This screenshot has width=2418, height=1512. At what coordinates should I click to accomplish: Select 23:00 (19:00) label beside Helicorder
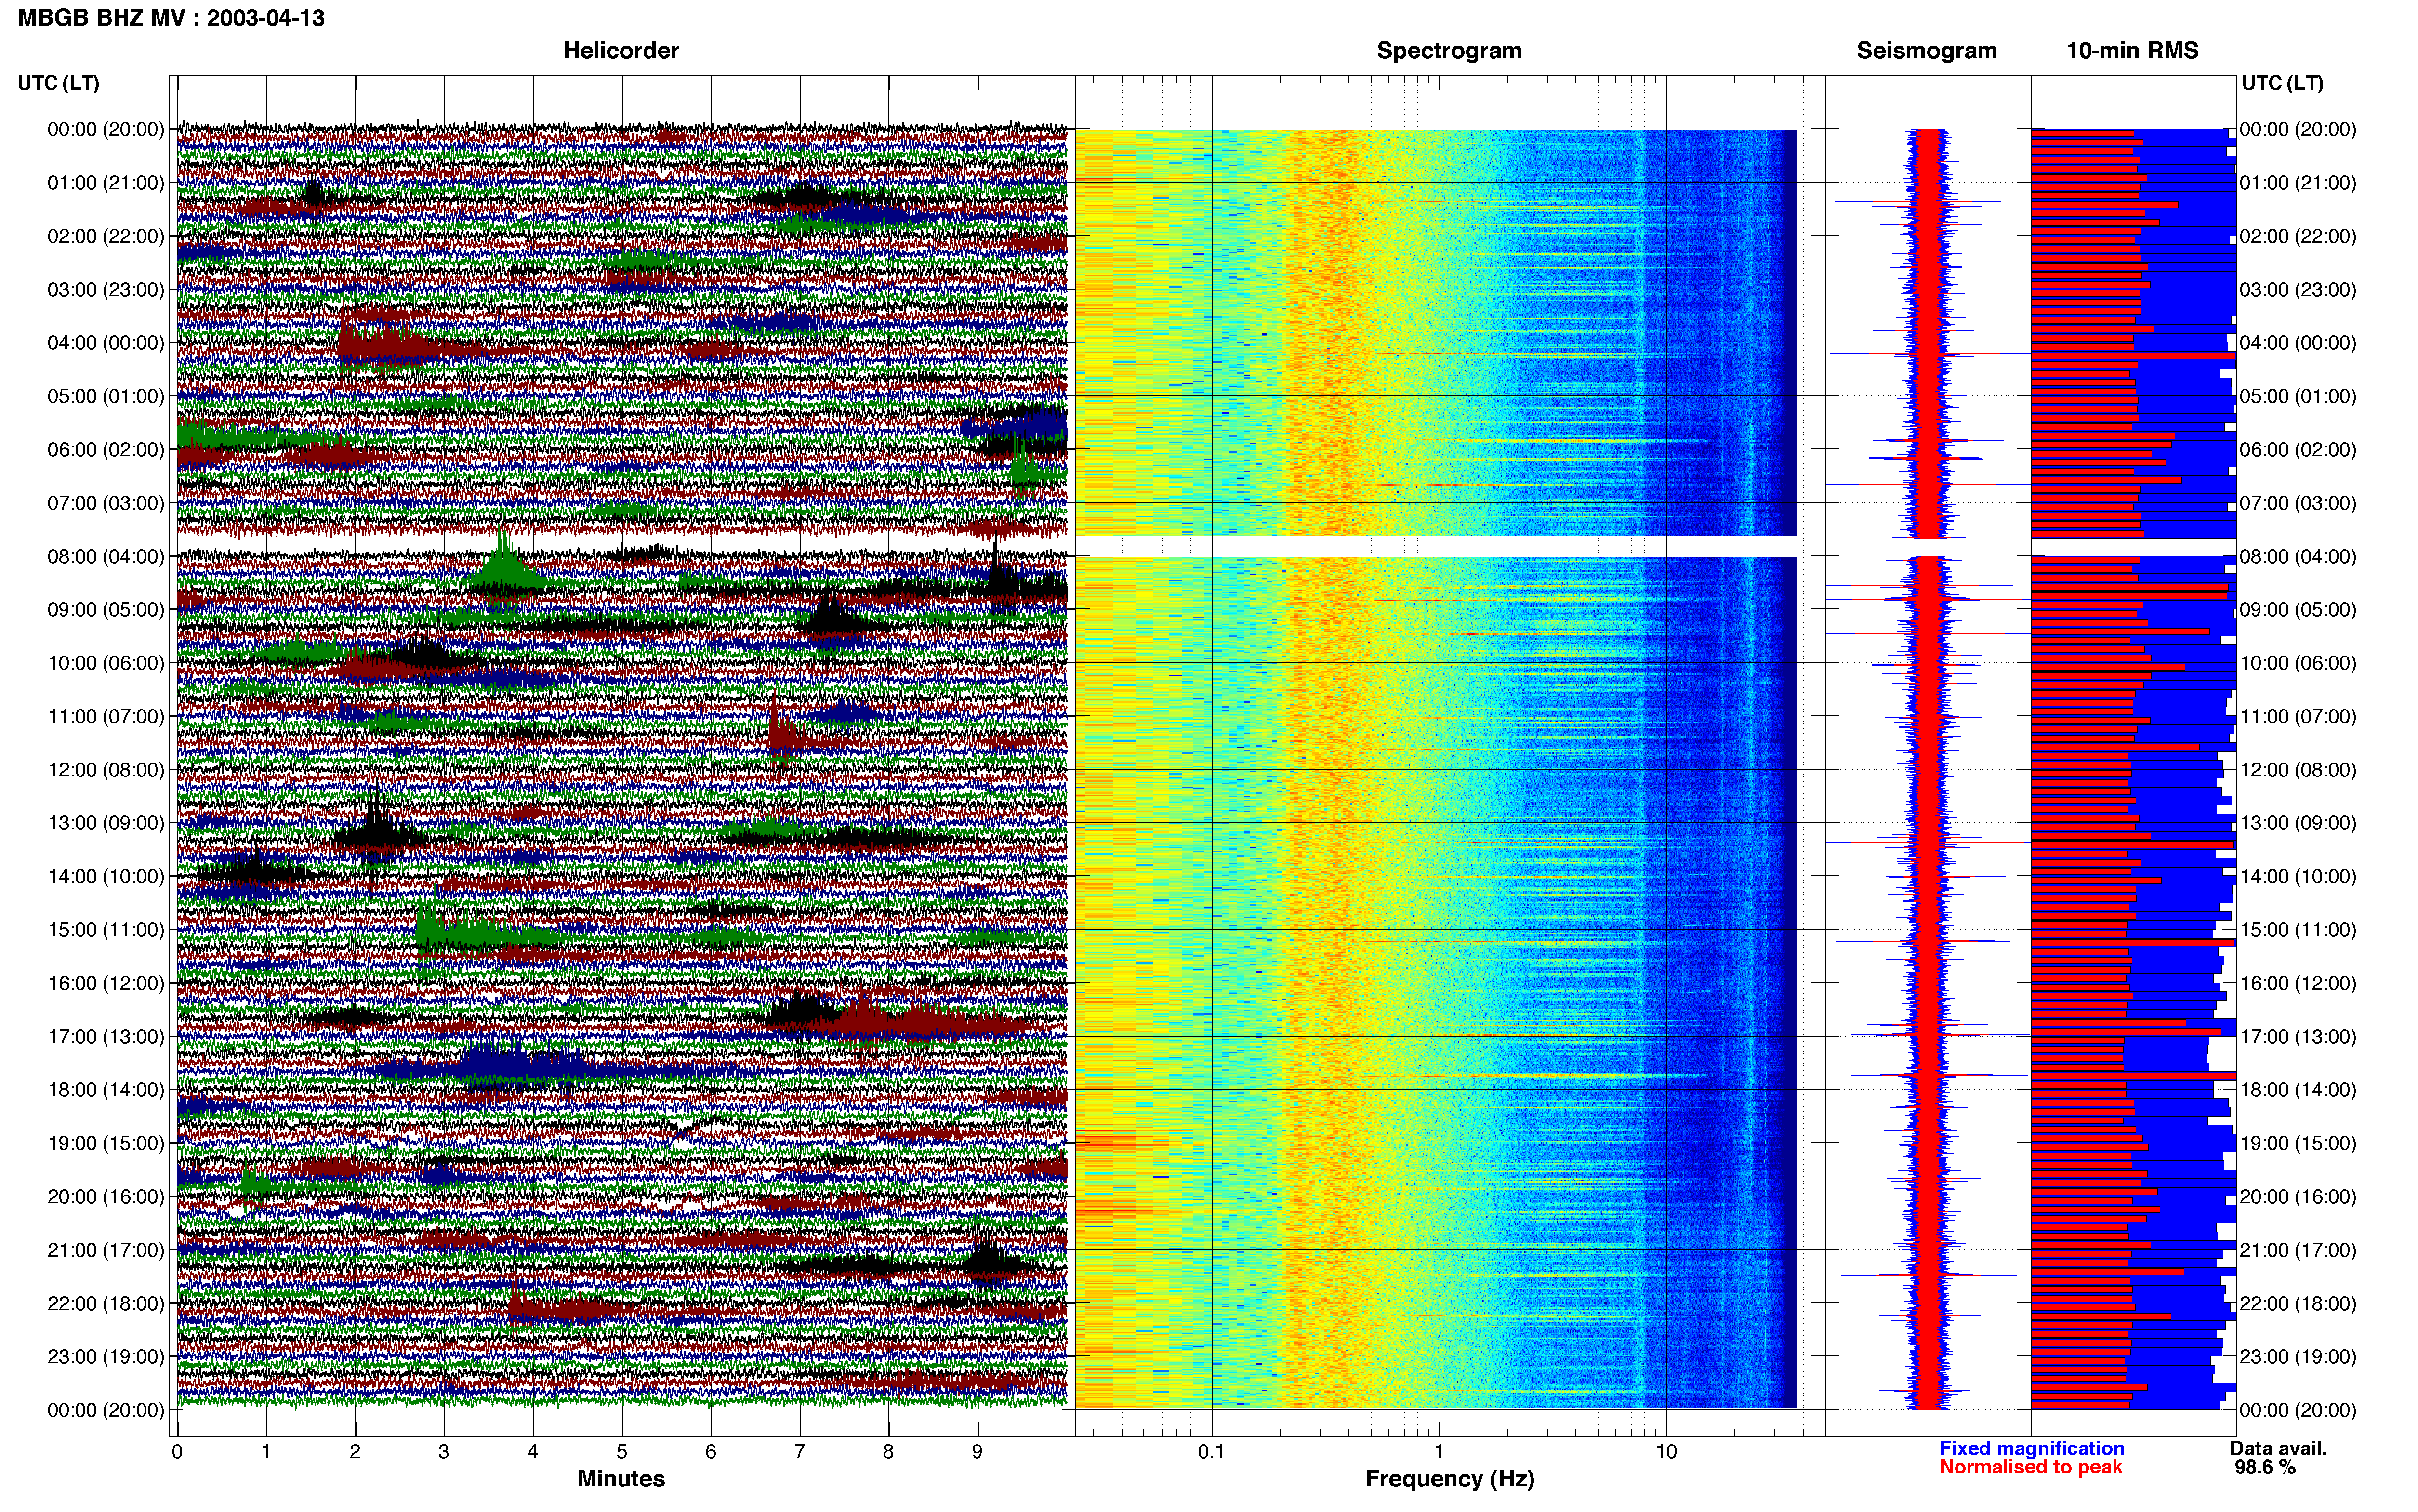click(106, 1357)
